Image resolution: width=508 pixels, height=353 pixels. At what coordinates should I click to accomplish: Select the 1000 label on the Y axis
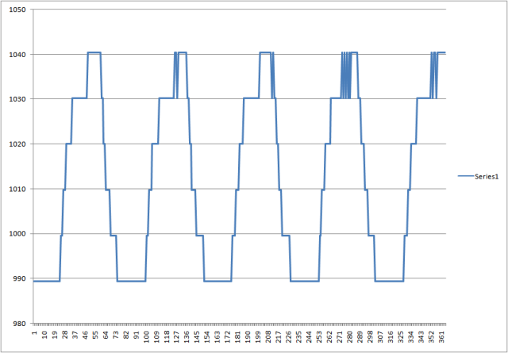click(17, 234)
